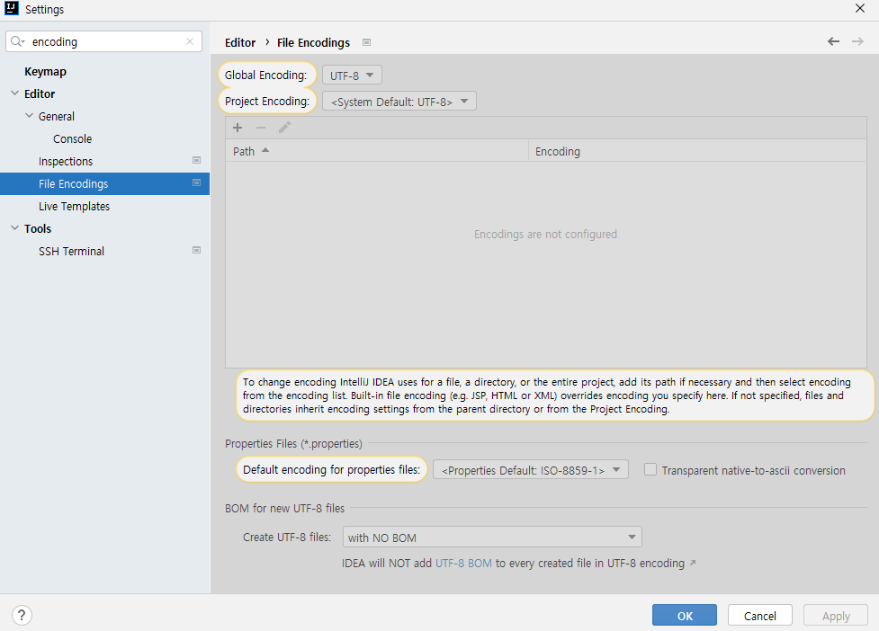Click the Cancel button

pos(760,616)
